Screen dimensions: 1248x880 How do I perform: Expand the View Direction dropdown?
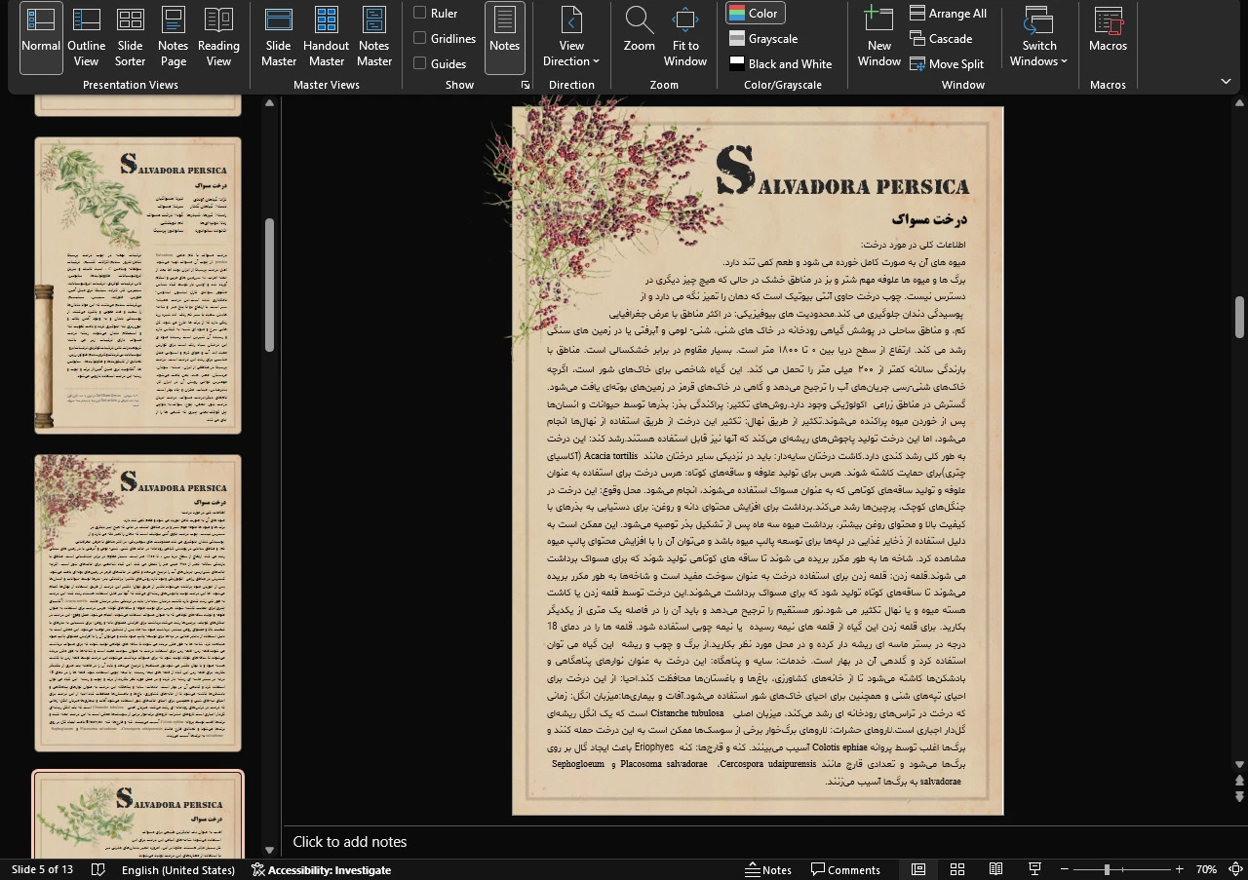coord(571,39)
